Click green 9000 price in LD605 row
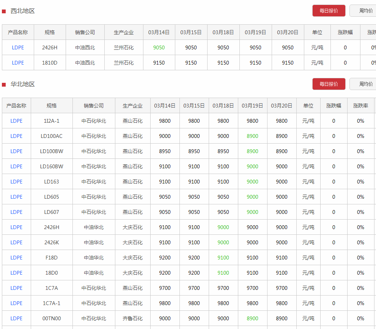 tap(253, 197)
